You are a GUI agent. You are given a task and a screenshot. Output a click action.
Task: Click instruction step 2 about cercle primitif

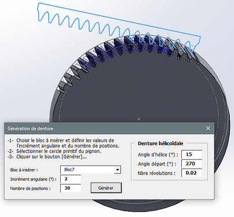(54, 151)
